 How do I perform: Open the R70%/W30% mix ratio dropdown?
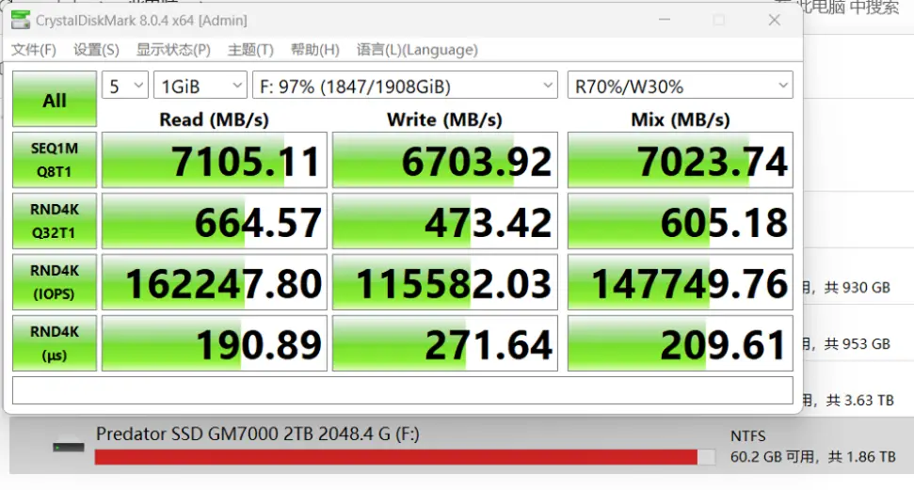680,87
